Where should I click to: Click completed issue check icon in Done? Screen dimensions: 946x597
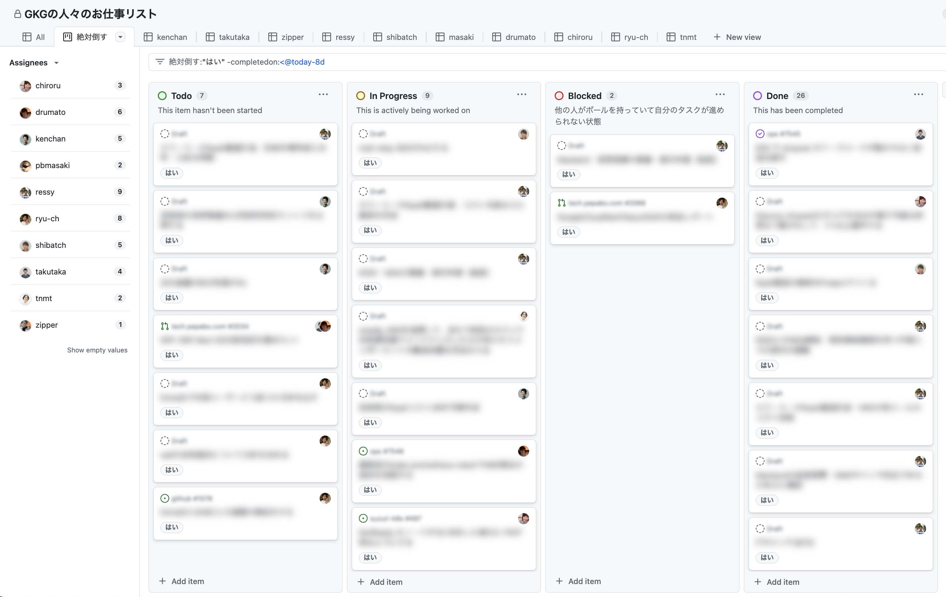[x=760, y=134]
